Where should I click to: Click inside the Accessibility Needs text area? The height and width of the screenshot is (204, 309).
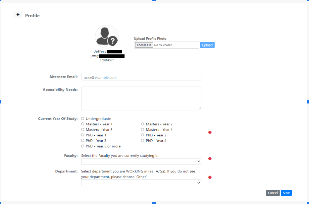[x=141, y=98]
